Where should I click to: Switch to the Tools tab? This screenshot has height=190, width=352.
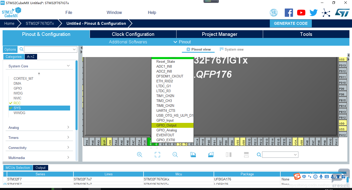pyautogui.click(x=306, y=34)
